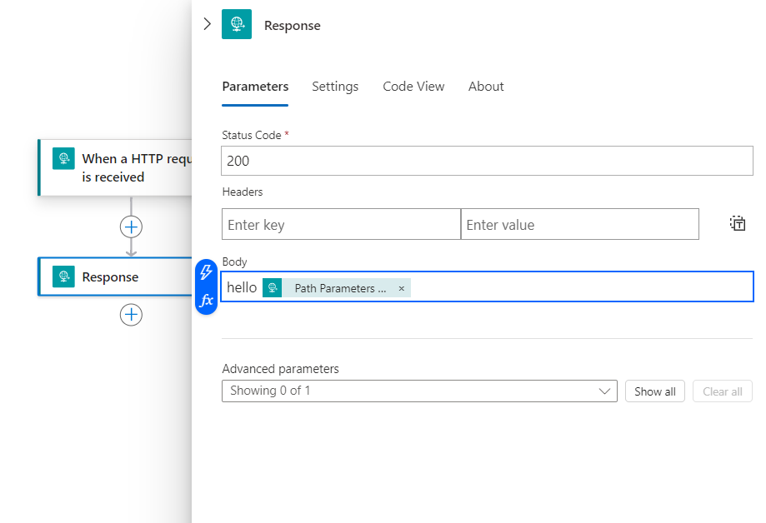
Task: Click the Enter value header field
Action: (579, 224)
